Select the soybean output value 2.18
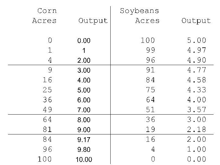The image size is (220, 165). point(197,130)
